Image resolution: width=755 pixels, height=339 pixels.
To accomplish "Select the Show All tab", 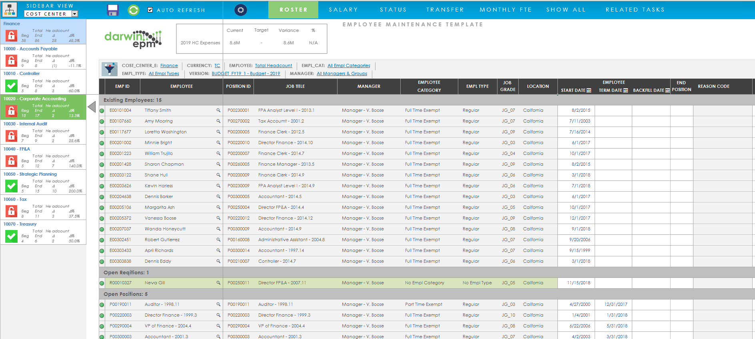I will (x=566, y=10).
